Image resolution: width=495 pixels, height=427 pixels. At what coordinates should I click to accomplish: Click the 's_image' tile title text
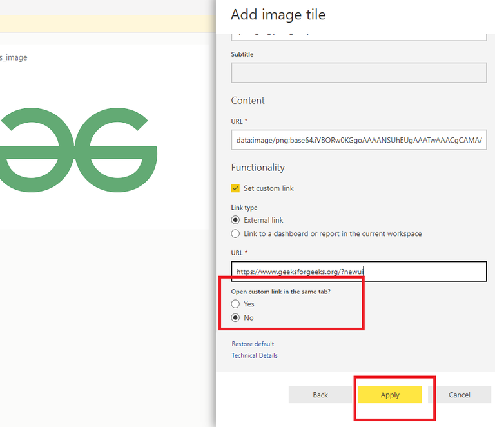pyautogui.click(x=14, y=57)
